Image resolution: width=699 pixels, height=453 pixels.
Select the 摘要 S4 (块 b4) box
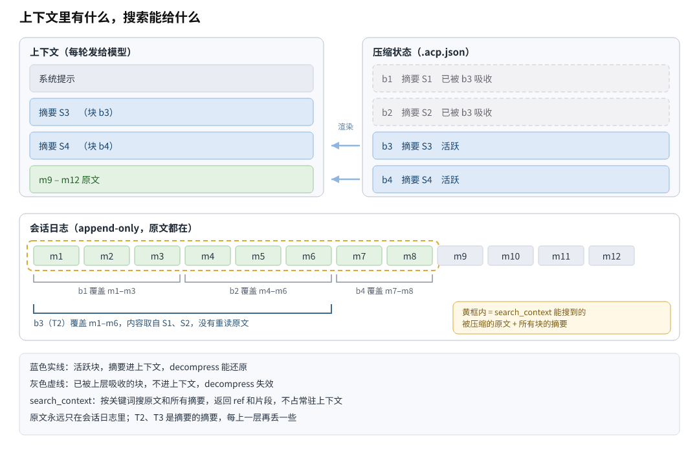(x=171, y=146)
